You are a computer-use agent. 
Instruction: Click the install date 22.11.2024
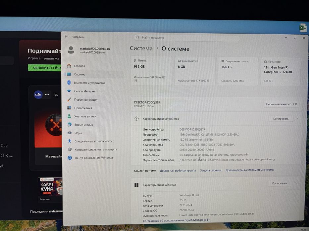coord(186,205)
